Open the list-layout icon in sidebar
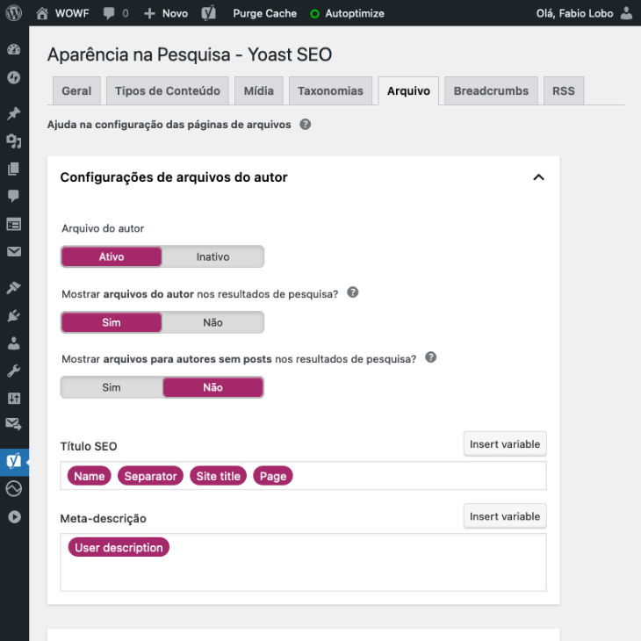Image resolution: width=641 pixels, height=641 pixels. click(14, 224)
